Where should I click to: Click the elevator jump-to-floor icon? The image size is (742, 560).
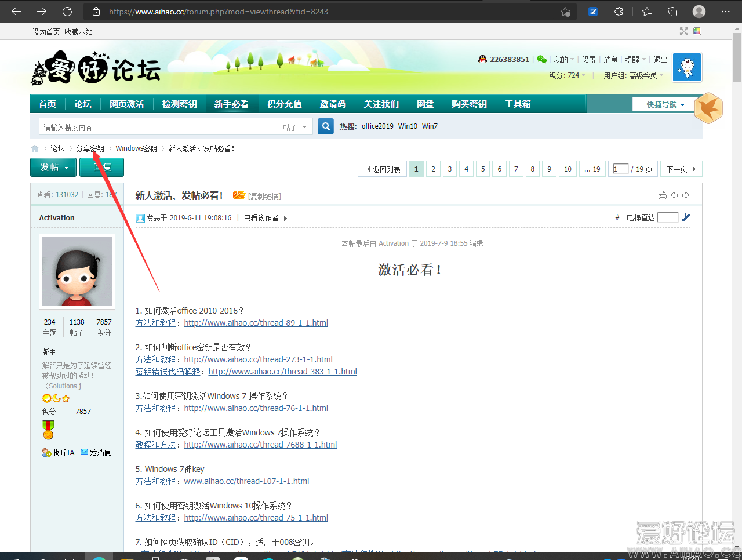point(686,217)
